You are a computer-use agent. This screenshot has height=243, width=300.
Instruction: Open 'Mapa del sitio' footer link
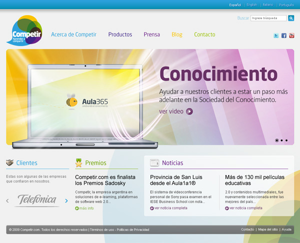click(268, 229)
